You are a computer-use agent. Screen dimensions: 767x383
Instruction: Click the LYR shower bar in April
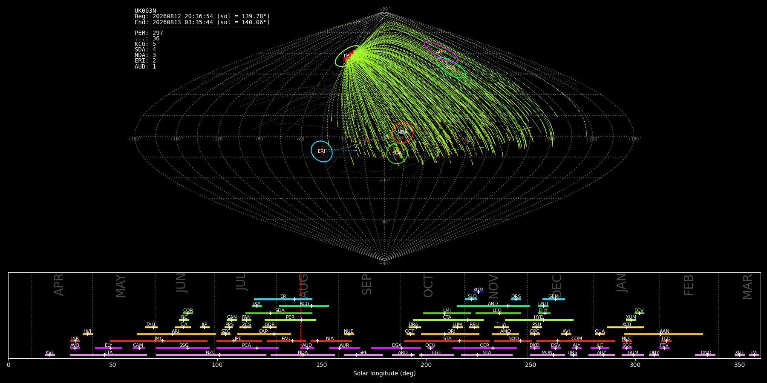point(75,341)
